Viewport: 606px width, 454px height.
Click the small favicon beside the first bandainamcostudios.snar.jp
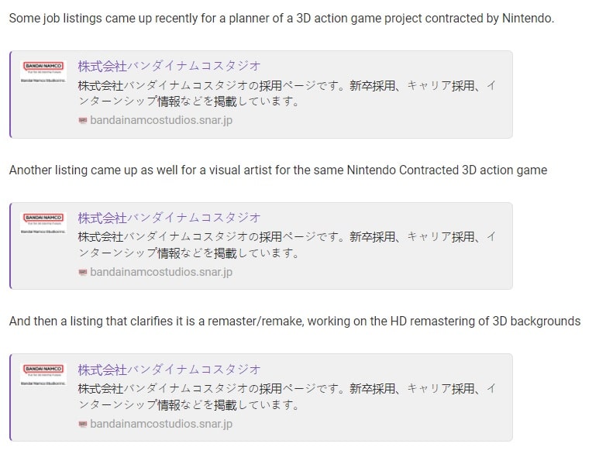(83, 121)
